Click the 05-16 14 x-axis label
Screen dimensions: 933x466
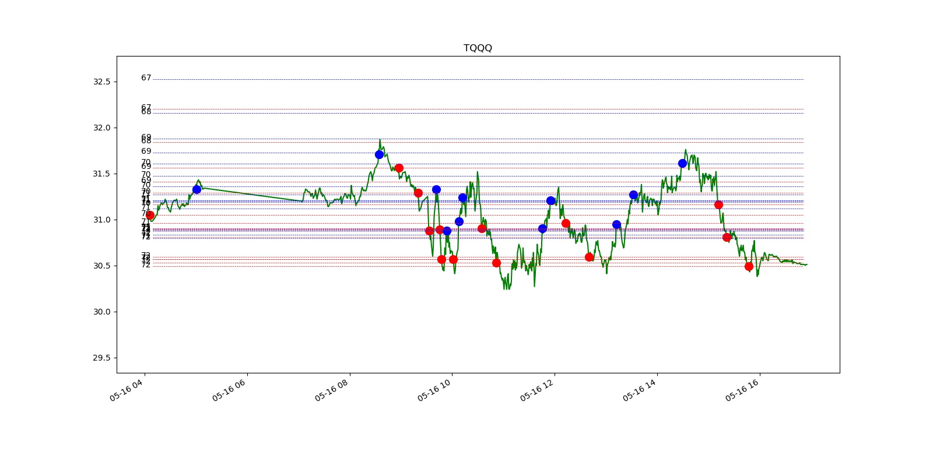pyautogui.click(x=640, y=389)
